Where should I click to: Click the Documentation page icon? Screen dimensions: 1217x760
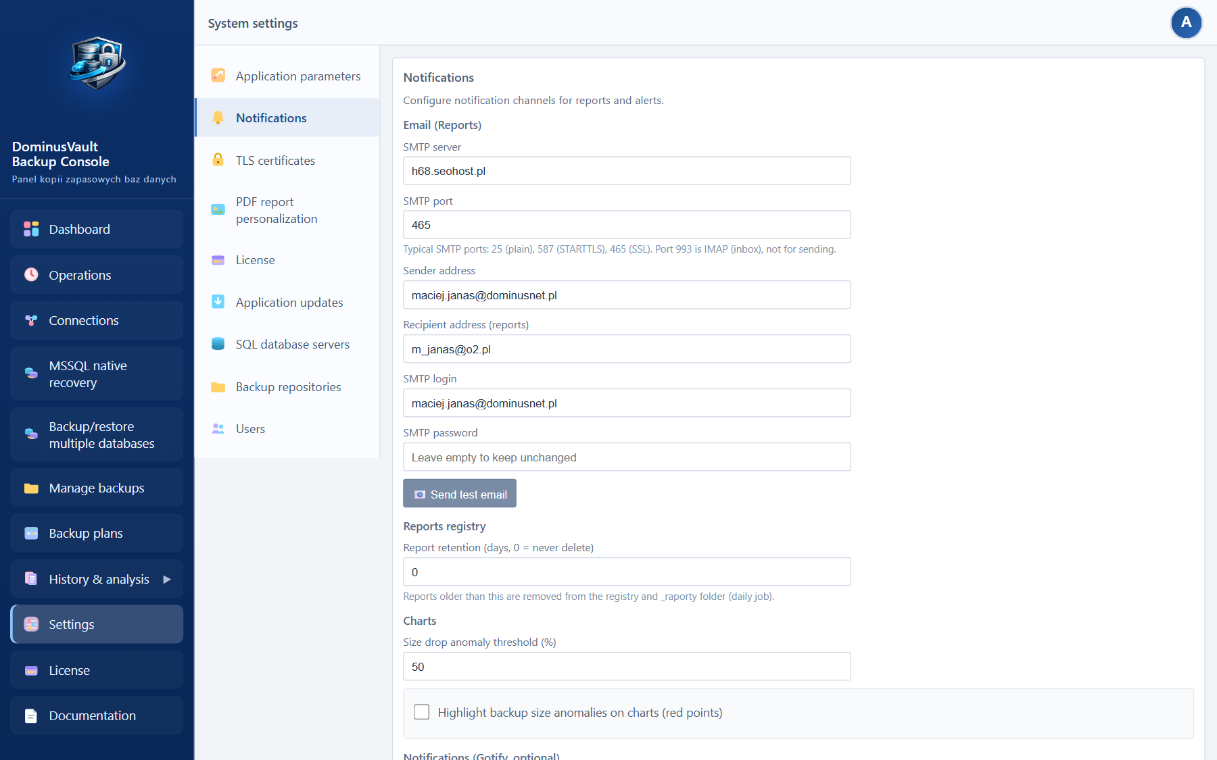[31, 715]
